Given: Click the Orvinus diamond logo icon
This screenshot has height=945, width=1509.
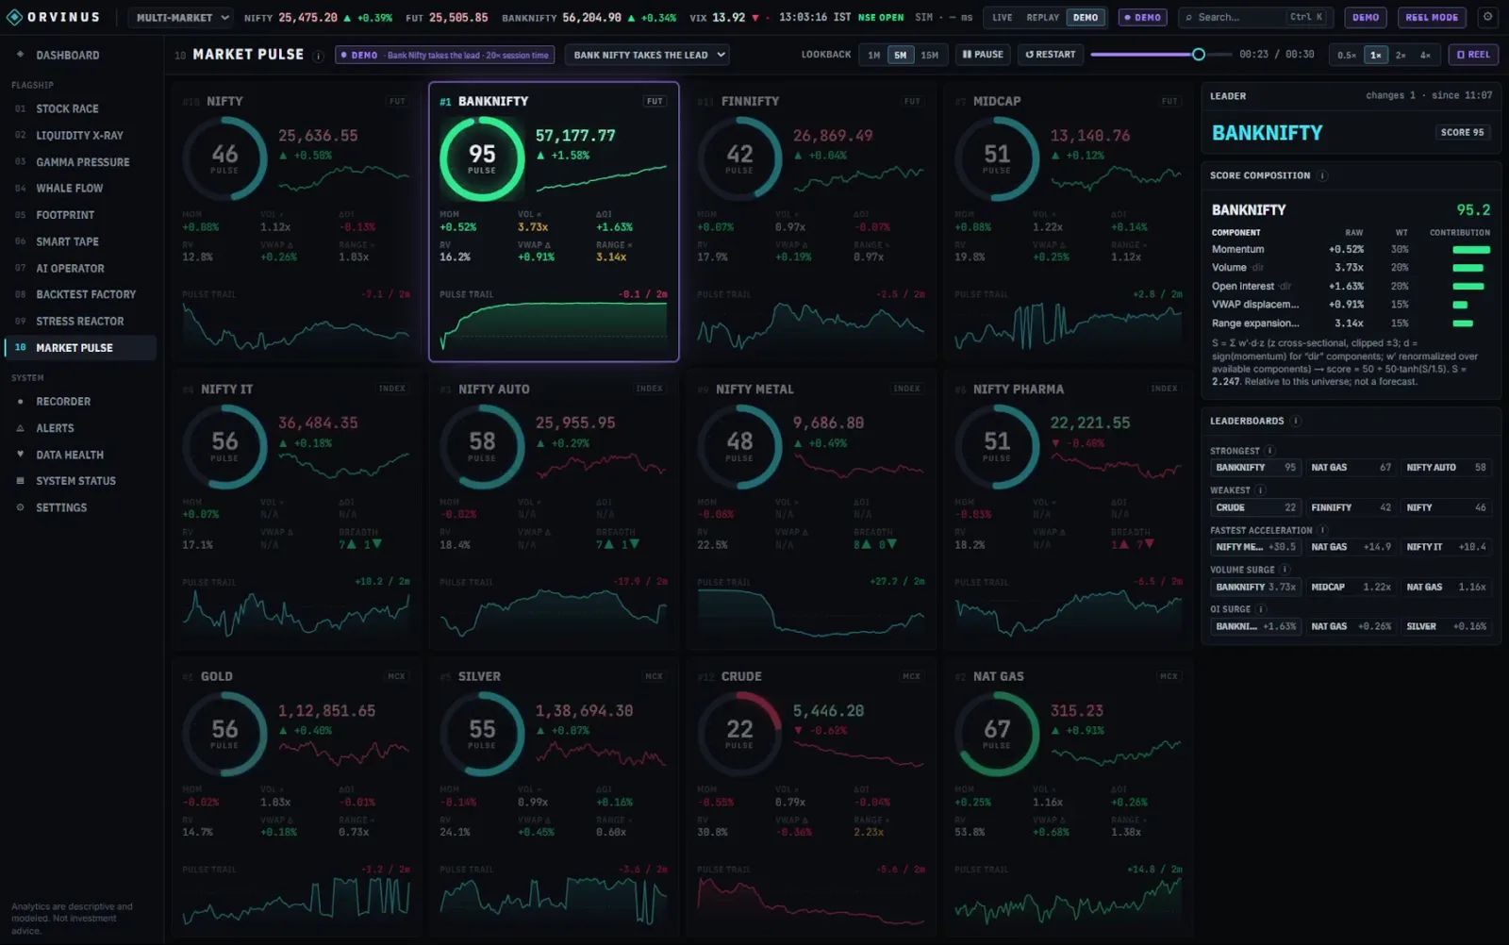Looking at the screenshot, I should click(14, 17).
